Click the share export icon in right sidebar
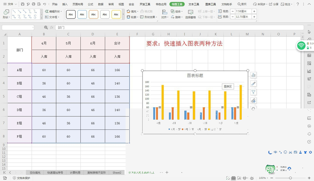This screenshot has height=181, width=314. (x=309, y=102)
